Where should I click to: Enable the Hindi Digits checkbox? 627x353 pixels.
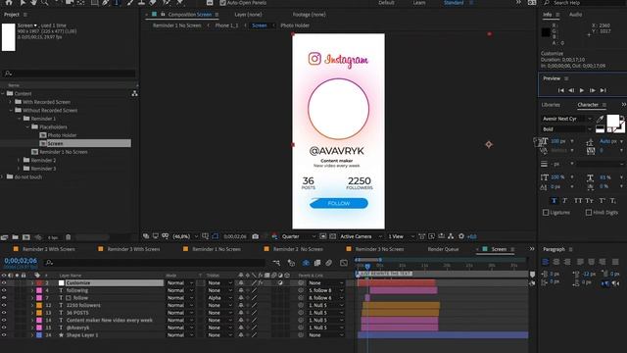point(589,213)
